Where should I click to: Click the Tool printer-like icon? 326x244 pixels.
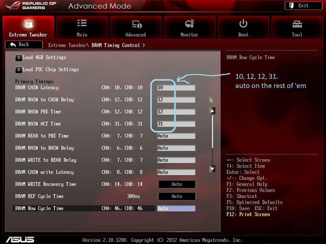click(297, 24)
